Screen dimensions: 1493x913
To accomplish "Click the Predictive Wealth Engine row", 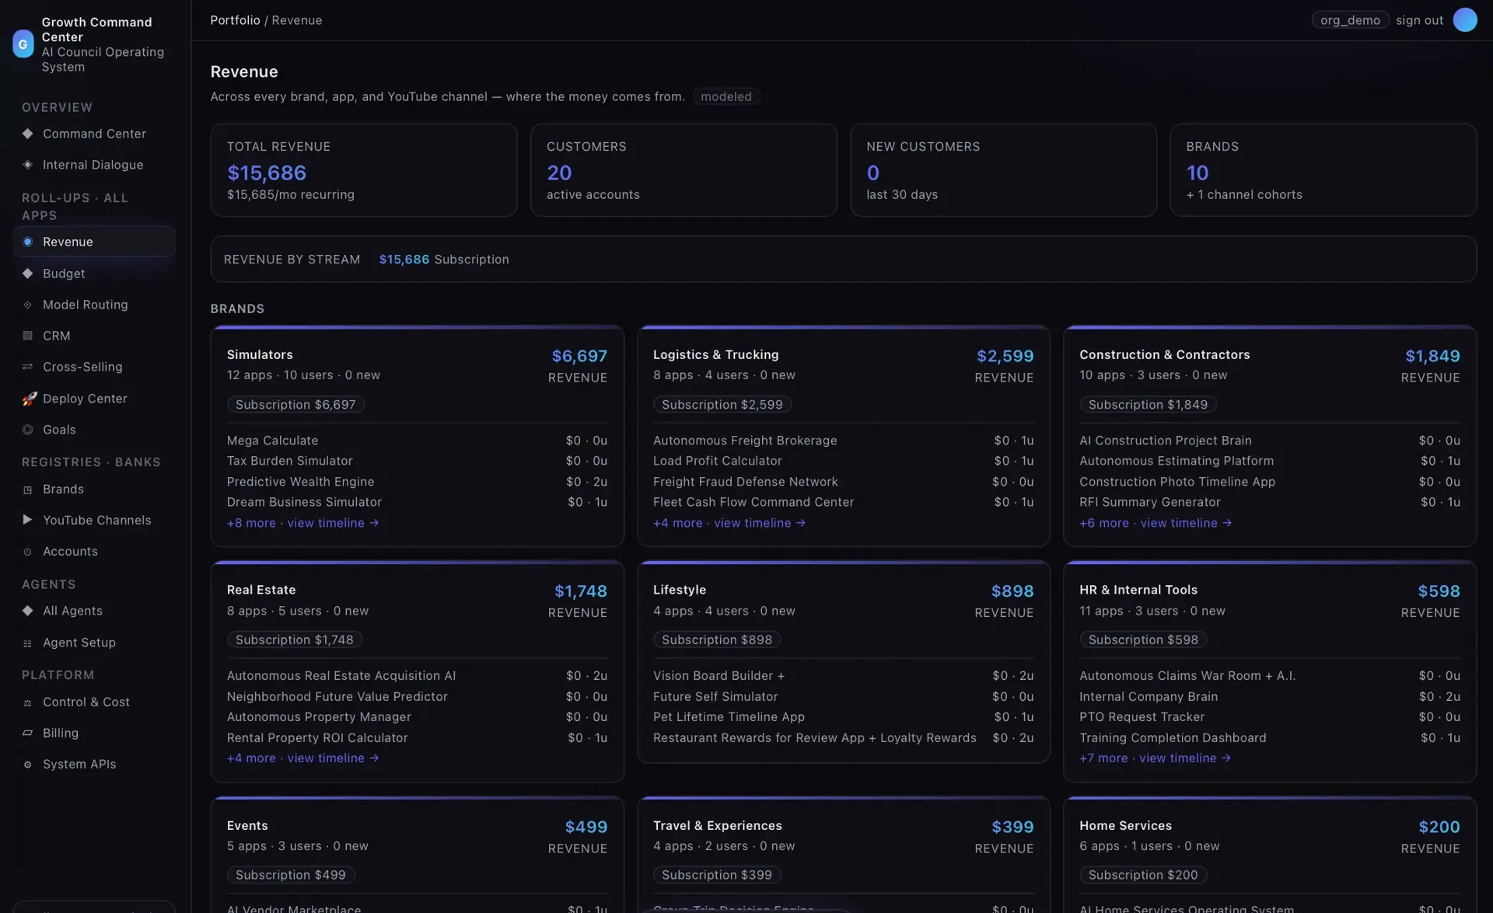I will pos(417,482).
